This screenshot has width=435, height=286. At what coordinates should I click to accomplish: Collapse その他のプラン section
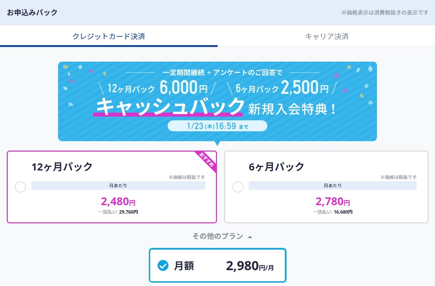222,236
